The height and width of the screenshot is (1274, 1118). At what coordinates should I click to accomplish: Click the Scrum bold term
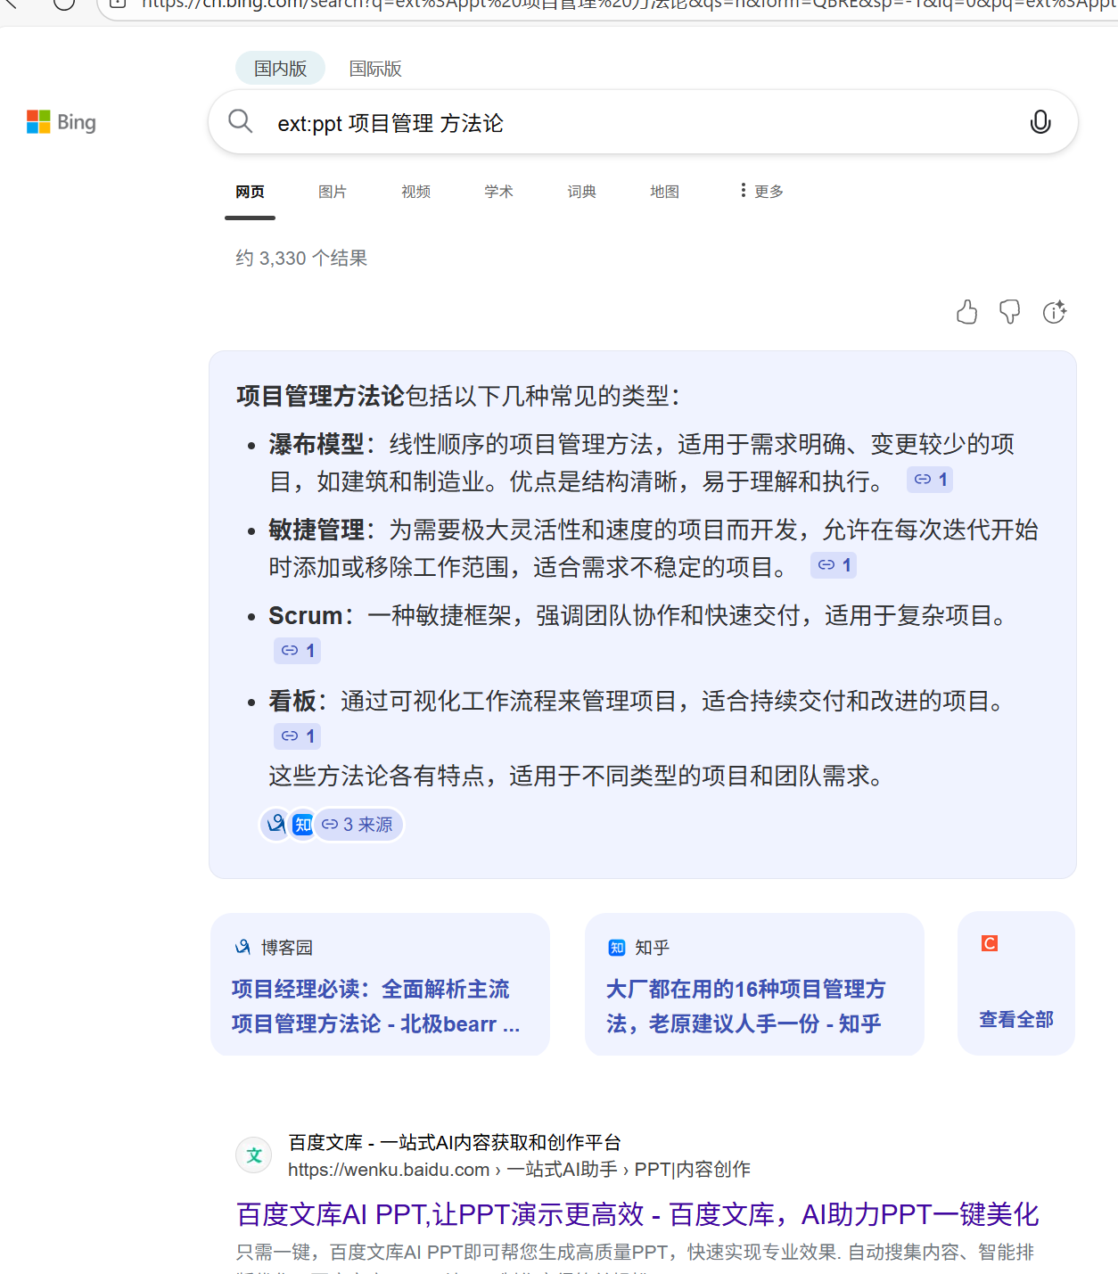pos(306,616)
